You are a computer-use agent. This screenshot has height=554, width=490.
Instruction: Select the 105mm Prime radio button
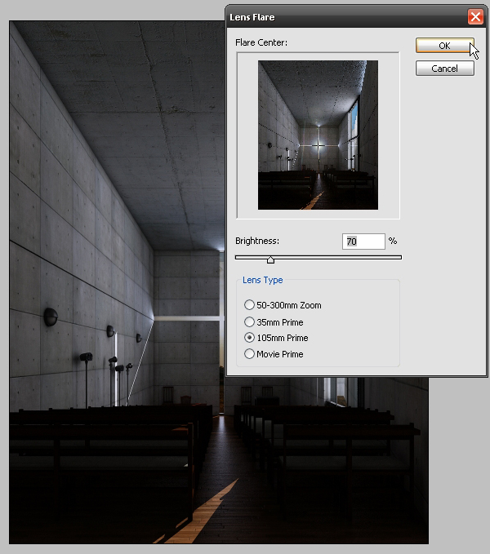coord(249,338)
